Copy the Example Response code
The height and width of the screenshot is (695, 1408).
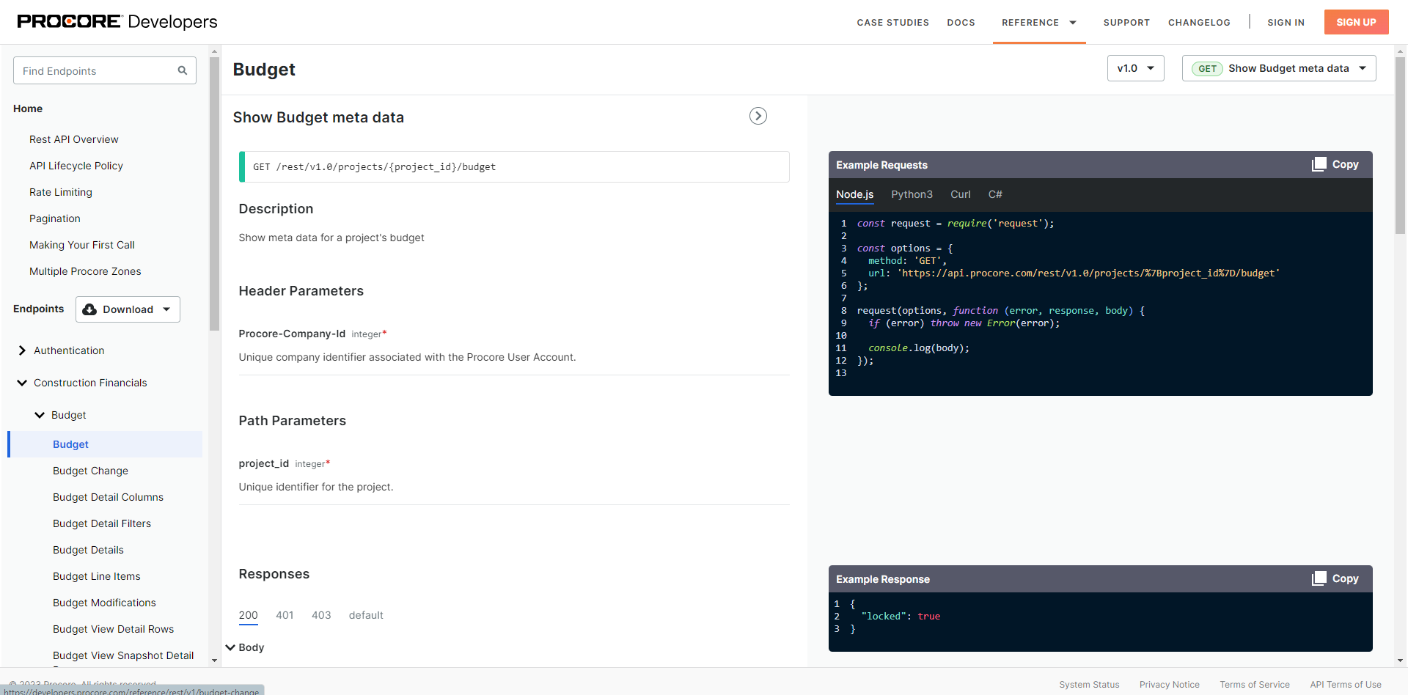1335,578
